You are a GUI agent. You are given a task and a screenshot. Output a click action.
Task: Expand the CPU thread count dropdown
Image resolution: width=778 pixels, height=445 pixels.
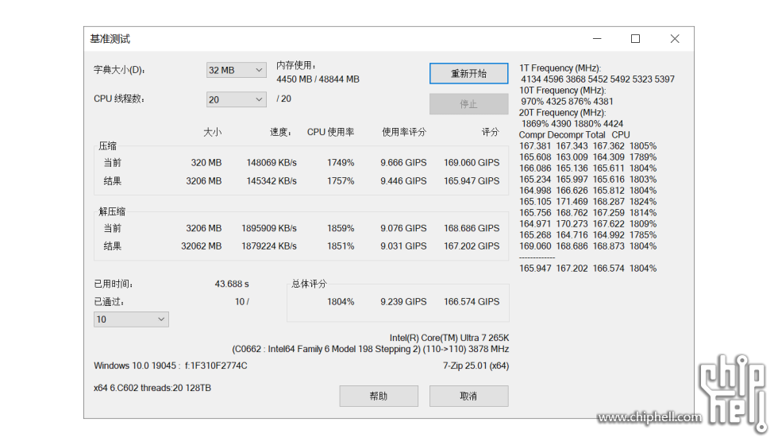coord(236,99)
